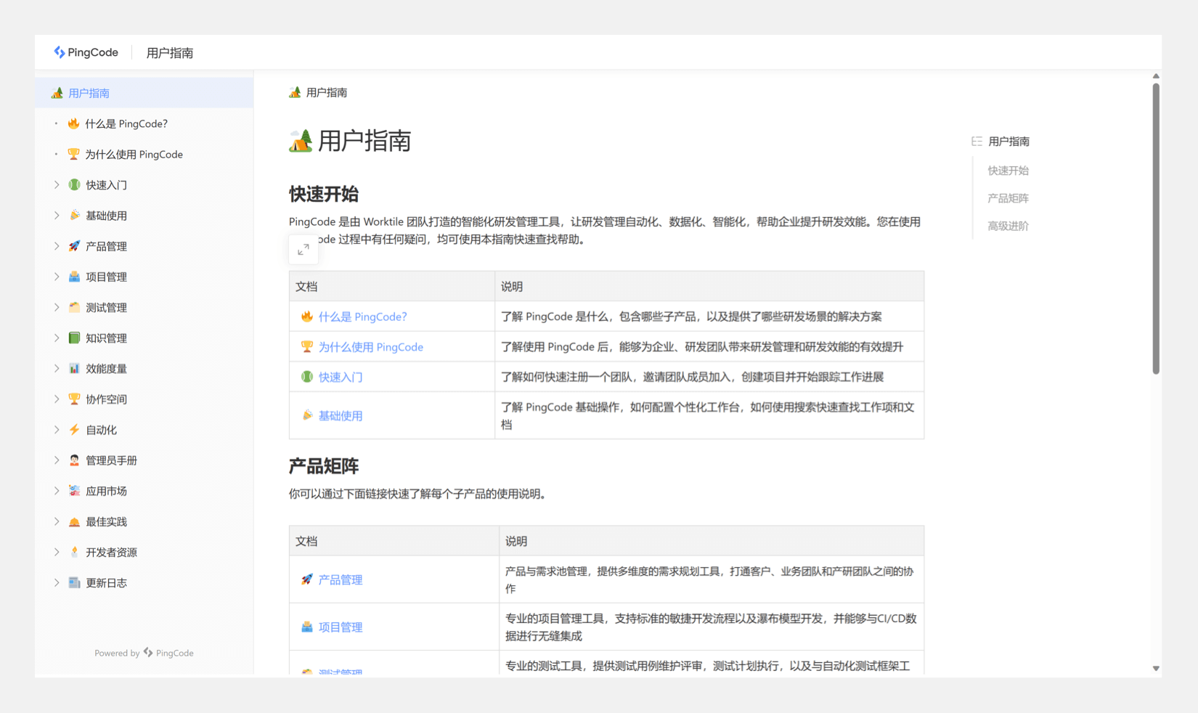Open the 产品管理 link in 产品矩阵 table
The height and width of the screenshot is (713, 1198).
point(340,579)
